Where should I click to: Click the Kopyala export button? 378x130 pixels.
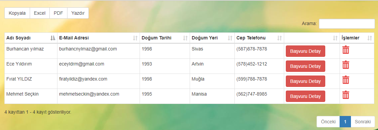coord(17,13)
